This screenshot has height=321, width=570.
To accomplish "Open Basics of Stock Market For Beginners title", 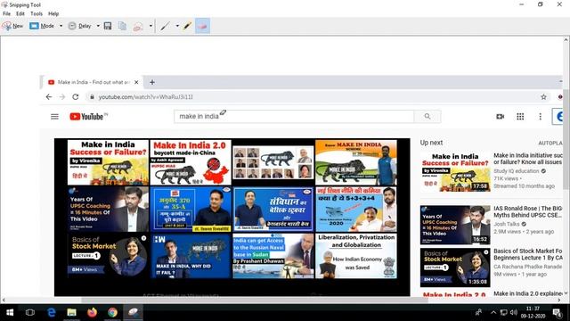I will click(x=528, y=254).
